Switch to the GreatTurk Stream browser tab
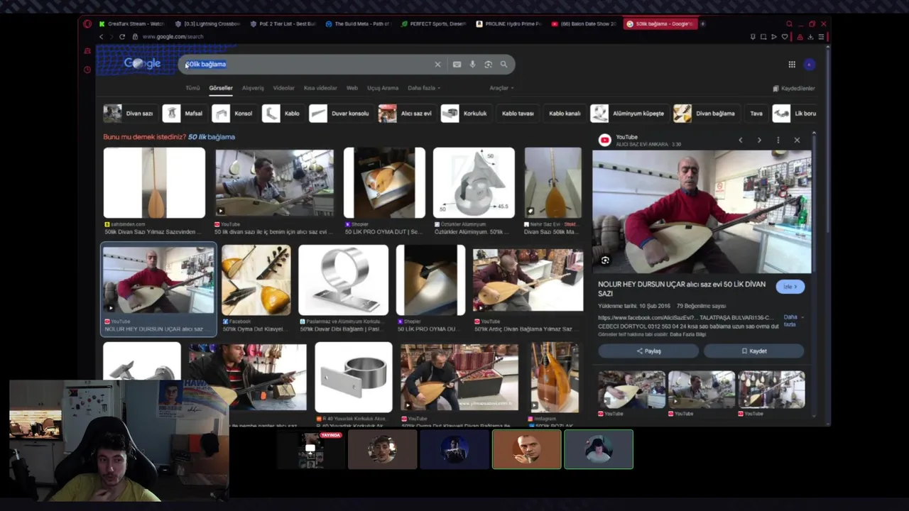The image size is (909, 511). click(x=132, y=23)
